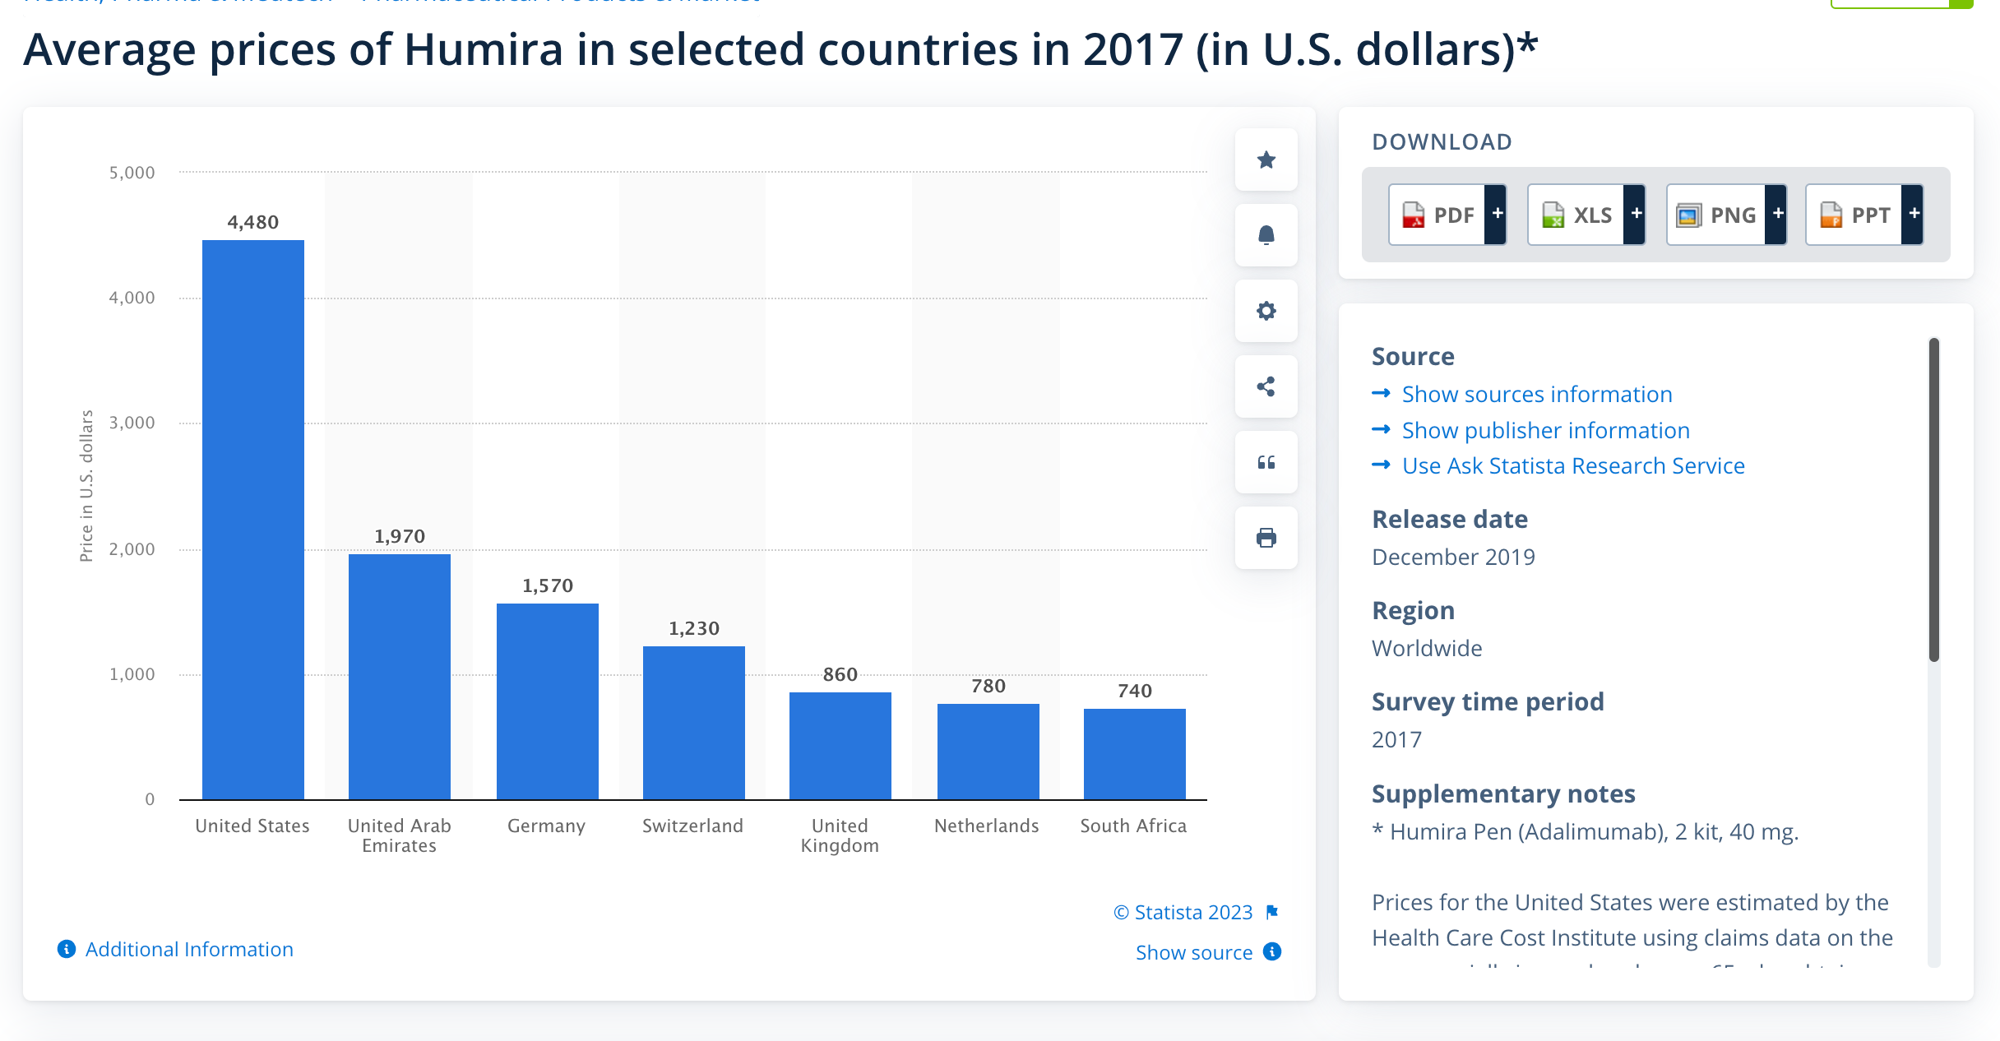Viewport: 2000px width, 1041px height.
Task: Open Show sources information link
Action: (x=1536, y=394)
